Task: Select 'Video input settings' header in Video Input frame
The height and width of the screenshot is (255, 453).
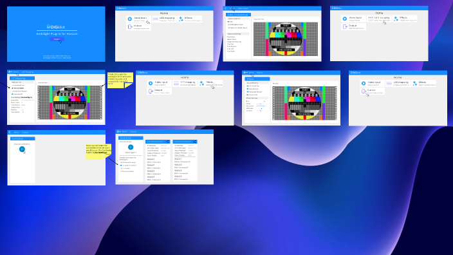Action: tap(238, 14)
